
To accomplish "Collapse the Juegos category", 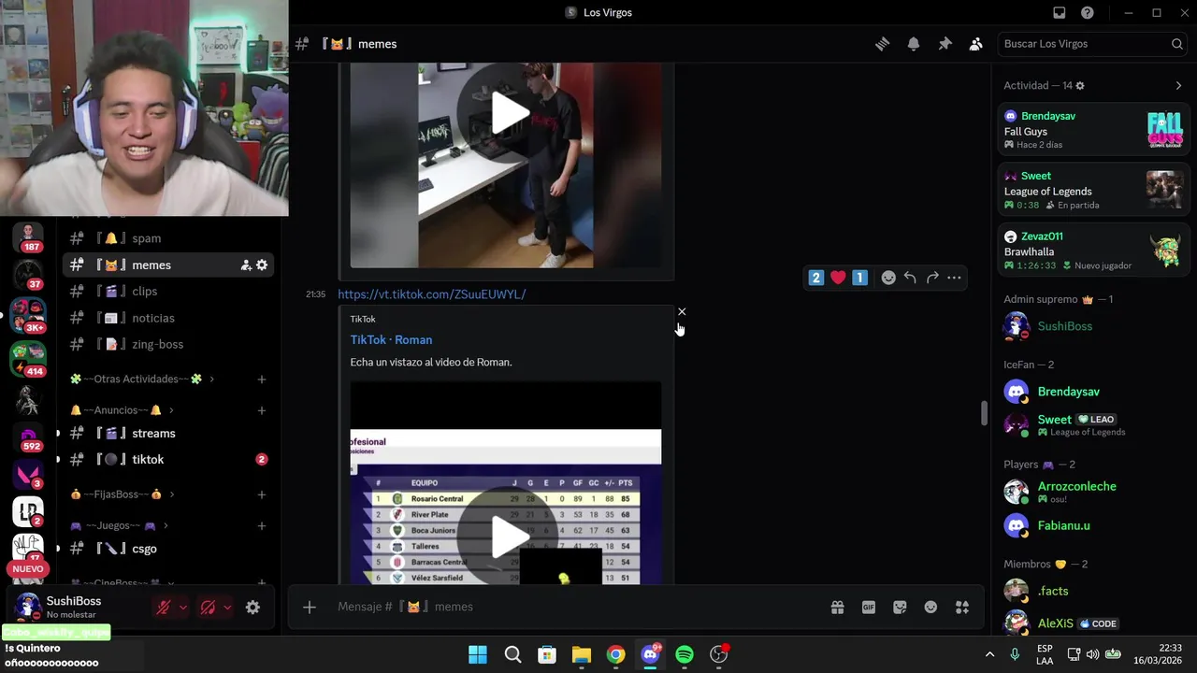I will coord(119,526).
